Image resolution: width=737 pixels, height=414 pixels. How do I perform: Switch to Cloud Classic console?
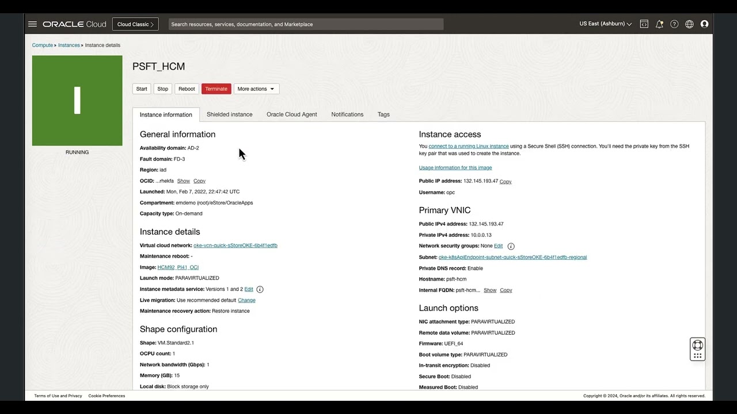pyautogui.click(x=135, y=24)
